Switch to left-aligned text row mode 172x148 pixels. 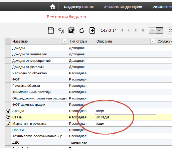coord(152,30)
